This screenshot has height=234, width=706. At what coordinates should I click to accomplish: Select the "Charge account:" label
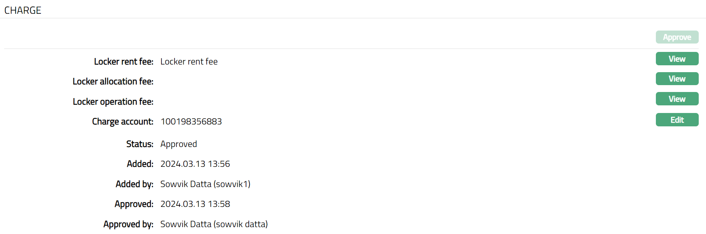[122, 122]
